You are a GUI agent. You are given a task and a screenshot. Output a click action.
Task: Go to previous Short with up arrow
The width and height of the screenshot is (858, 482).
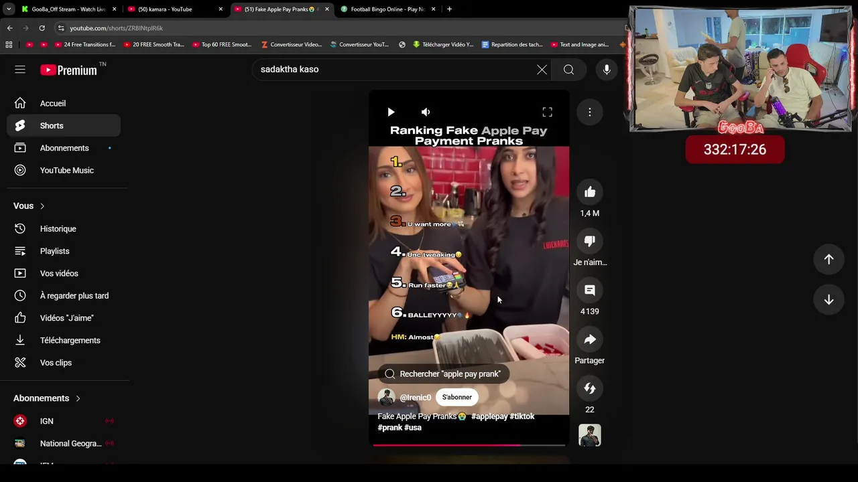click(x=829, y=259)
